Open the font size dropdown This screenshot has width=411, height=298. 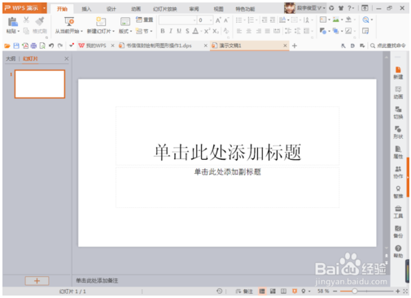point(211,20)
